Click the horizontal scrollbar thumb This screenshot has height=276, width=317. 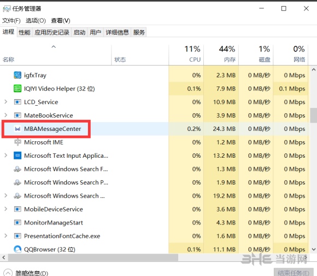tap(93, 257)
